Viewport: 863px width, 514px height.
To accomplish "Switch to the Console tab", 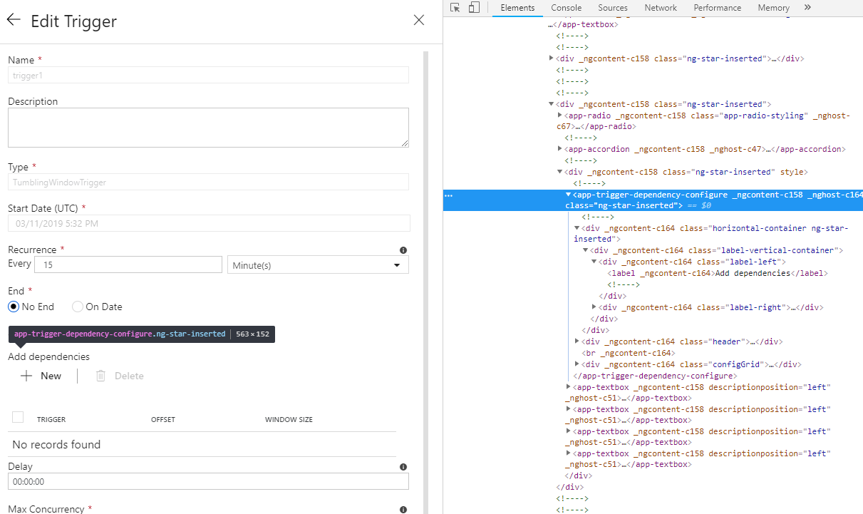I will tap(566, 7).
